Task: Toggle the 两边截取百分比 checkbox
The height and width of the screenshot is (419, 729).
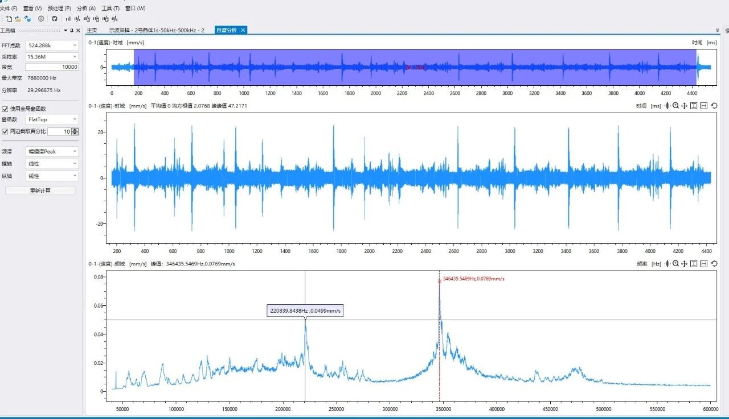Action: pos(5,131)
